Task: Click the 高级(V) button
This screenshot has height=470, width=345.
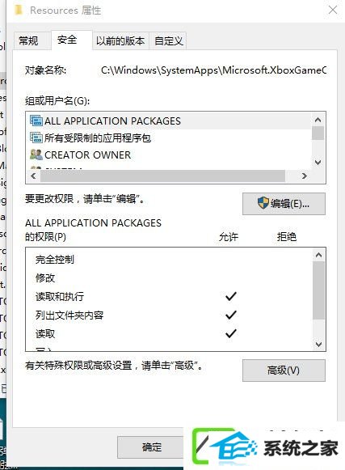Action: (284, 370)
